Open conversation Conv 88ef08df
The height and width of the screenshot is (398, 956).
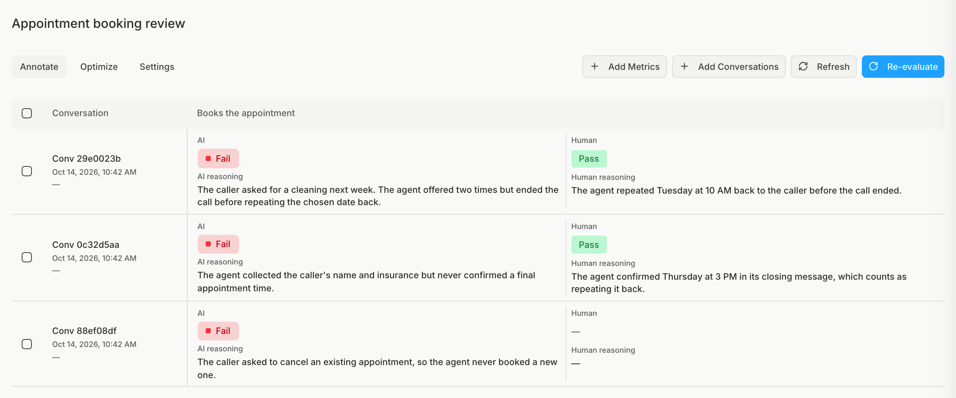click(x=84, y=331)
